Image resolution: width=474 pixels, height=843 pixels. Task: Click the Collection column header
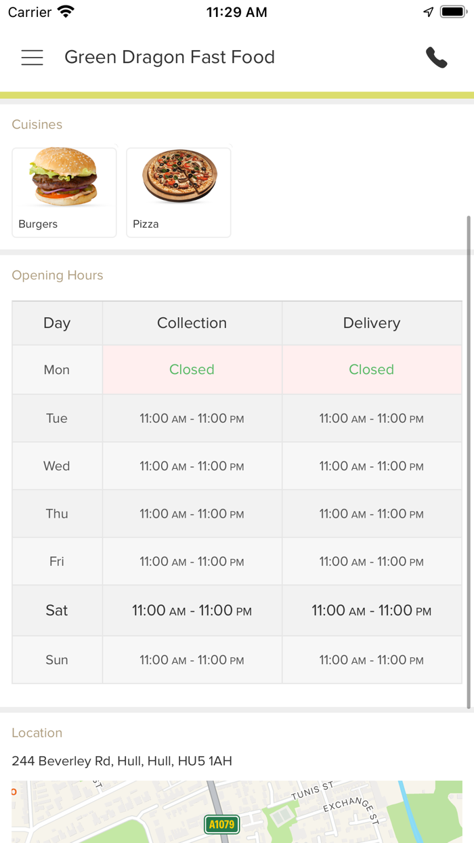point(192,323)
